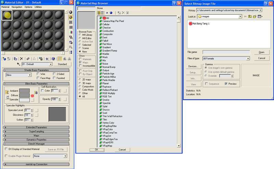Select the Mat Bang Tang 1 file
This screenshot has height=169, width=274.
(199, 24)
